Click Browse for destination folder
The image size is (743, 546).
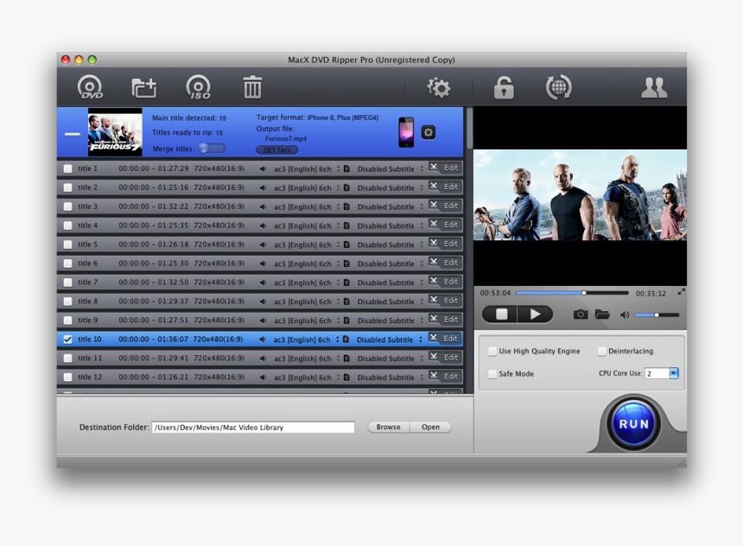389,427
